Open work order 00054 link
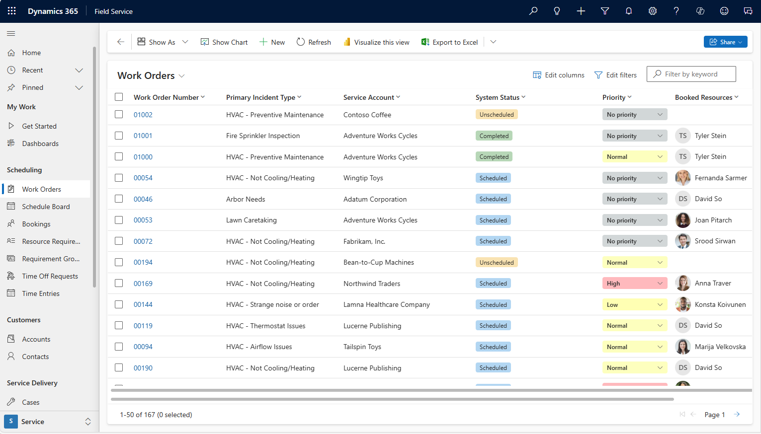The image size is (761, 434). 143,178
